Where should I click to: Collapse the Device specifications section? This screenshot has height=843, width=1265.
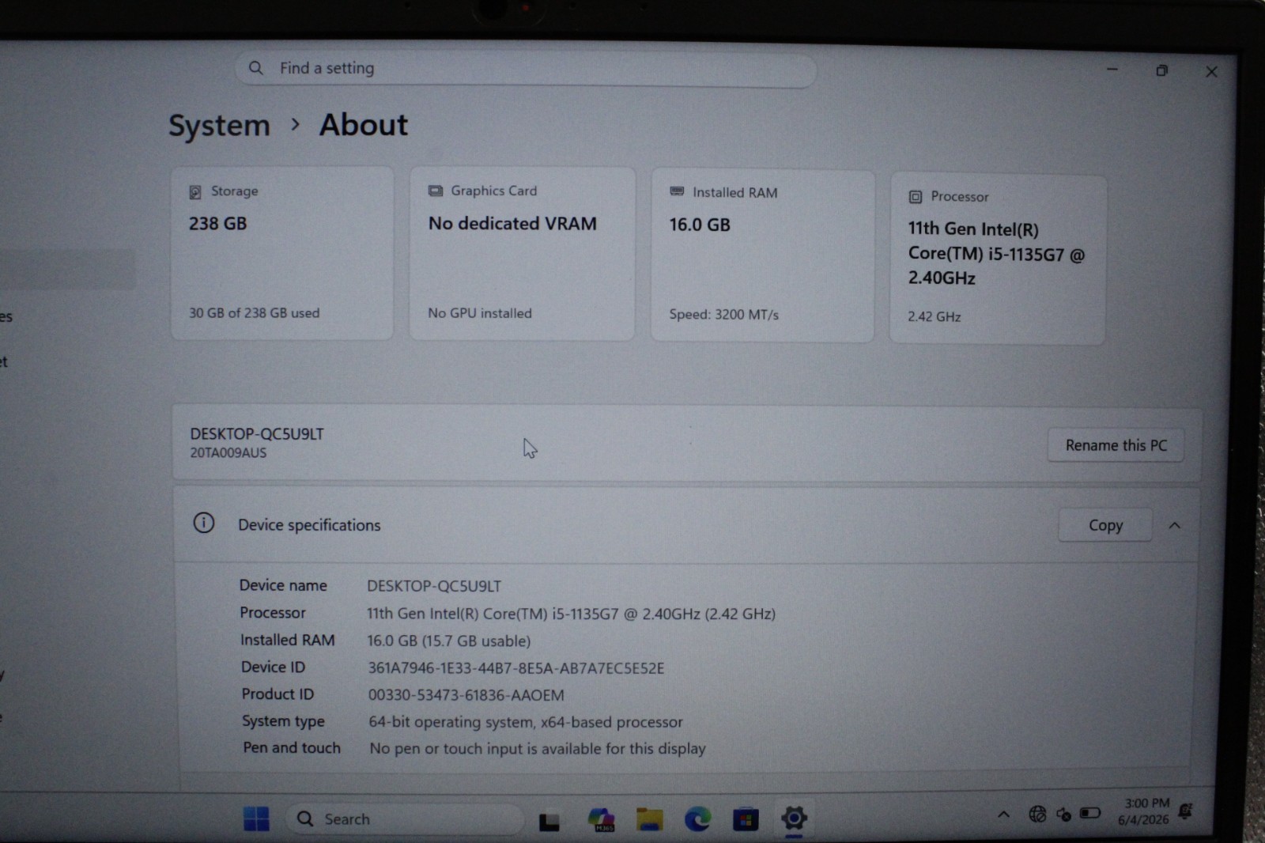pos(1175,526)
